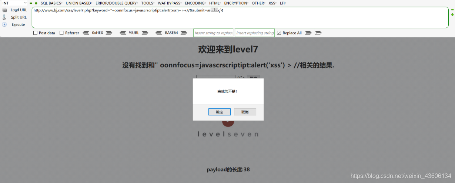Focus the 'Insert replacing string' field
Image resolution: width=455 pixels, height=183 pixels.
[255, 33]
